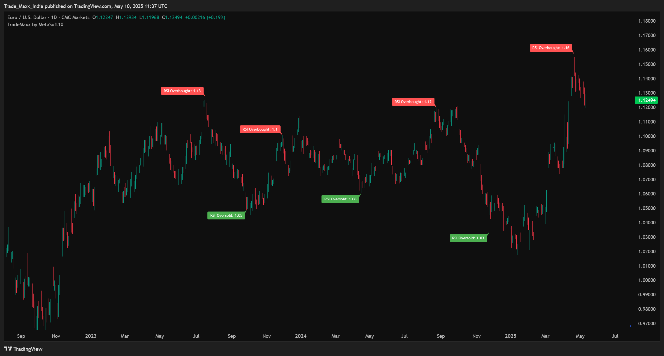Click the 'TradeMaxx by MetaSoft10' indicator label
Screen dimensions: 664x356
pos(35,24)
